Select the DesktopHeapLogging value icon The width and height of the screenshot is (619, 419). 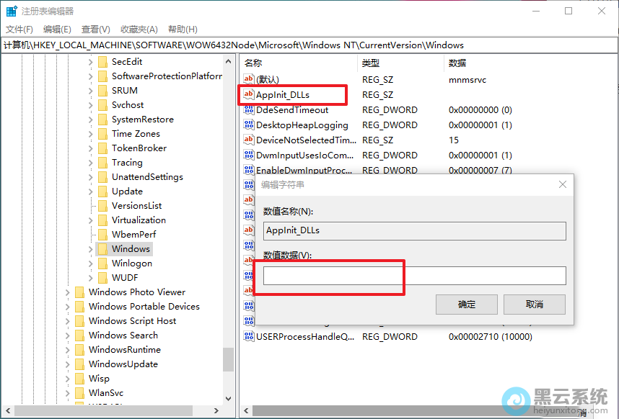[x=249, y=125]
